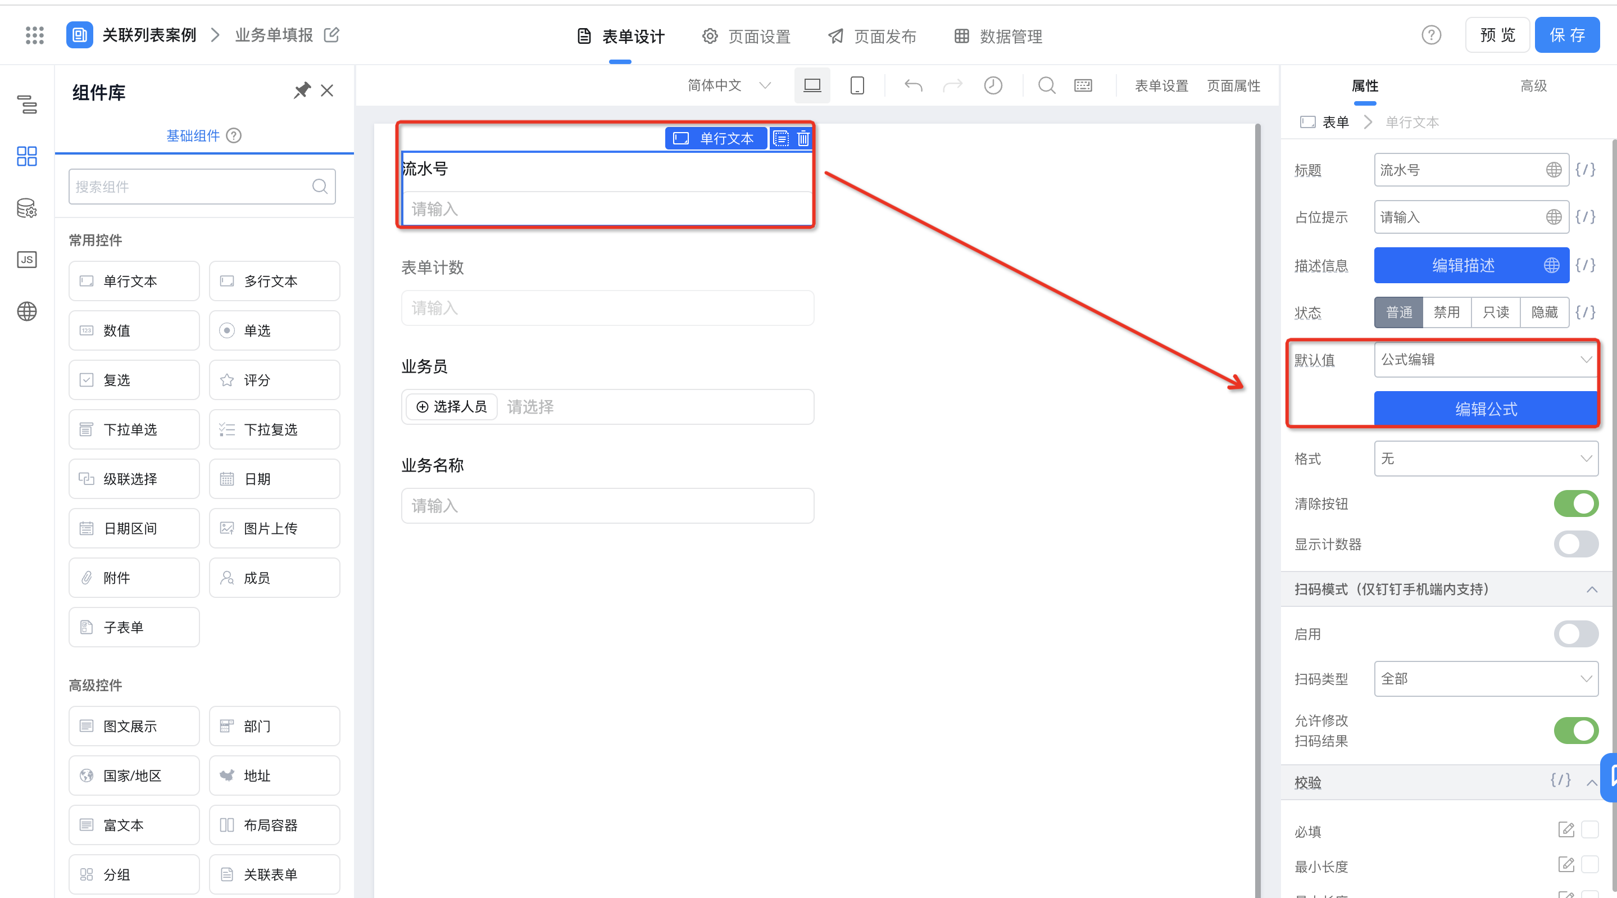This screenshot has height=898, width=1617.
Task: Bind variable for 状态 with braces icon
Action: tap(1586, 312)
